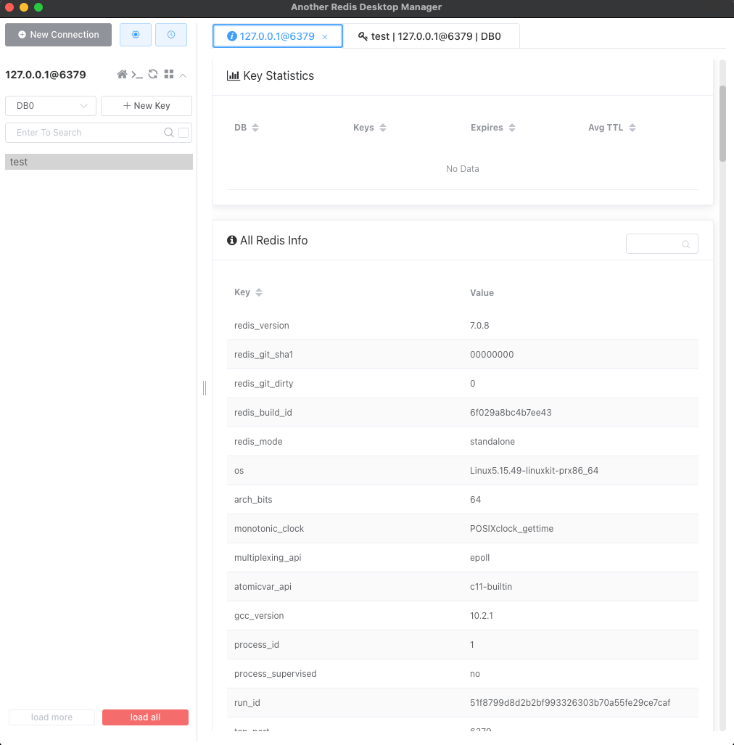Select the redis_git_sha1 value 00000000
Viewport: 734px width, 745px height.
point(492,355)
